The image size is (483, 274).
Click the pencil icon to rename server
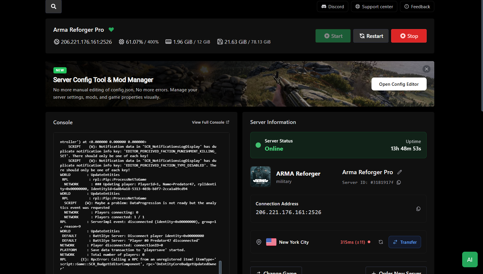pyautogui.click(x=399, y=172)
